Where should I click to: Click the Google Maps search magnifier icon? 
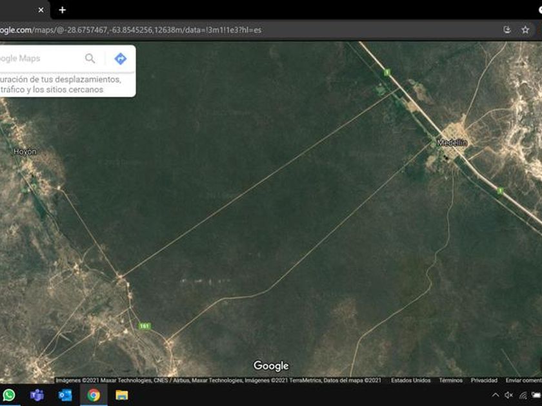coord(90,59)
